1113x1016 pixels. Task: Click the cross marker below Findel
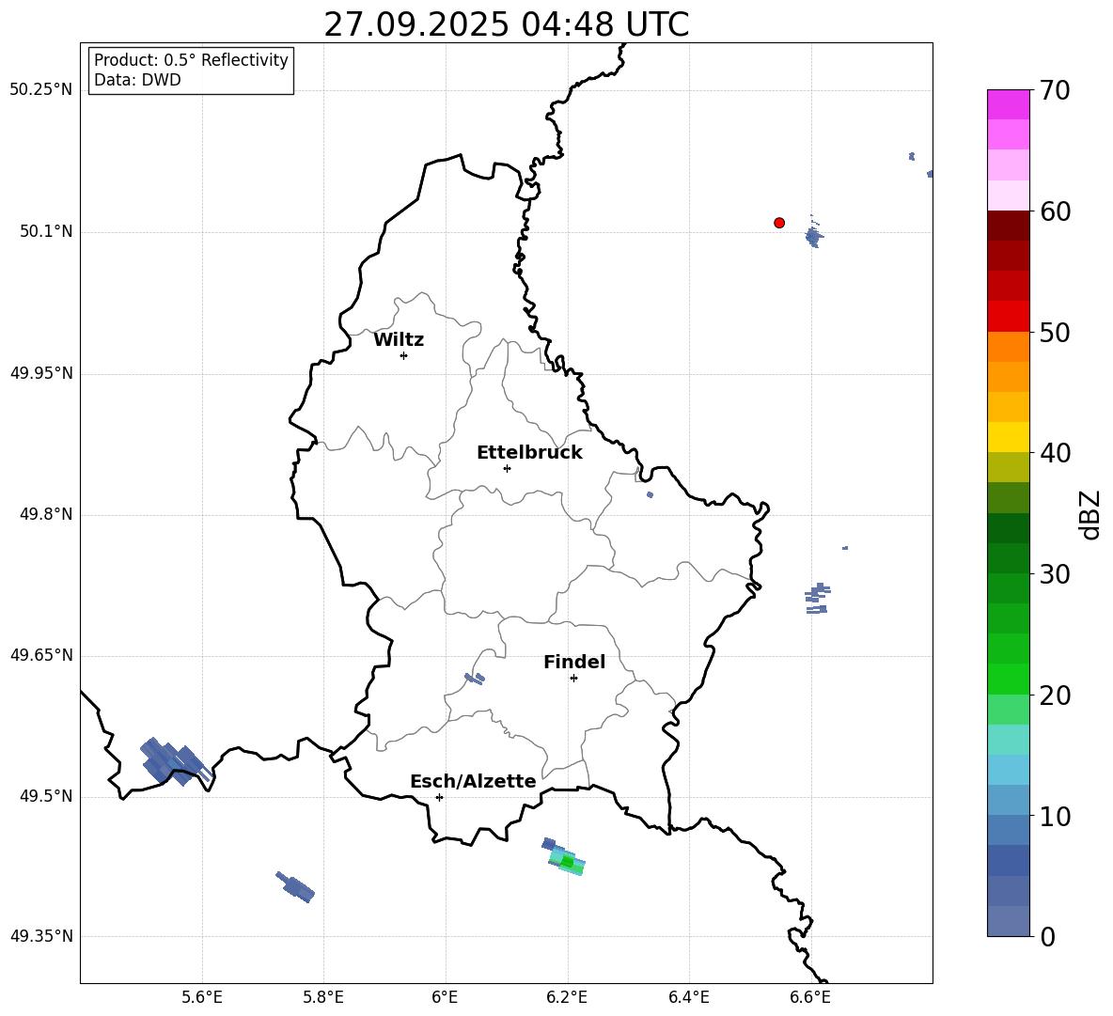[x=573, y=679]
